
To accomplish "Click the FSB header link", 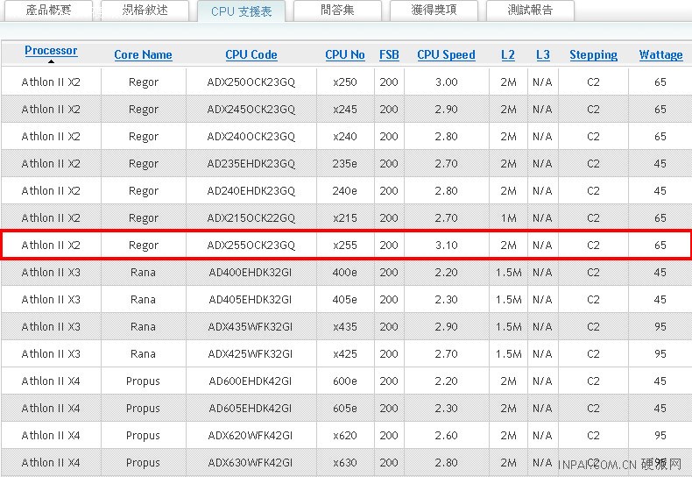I will point(389,54).
